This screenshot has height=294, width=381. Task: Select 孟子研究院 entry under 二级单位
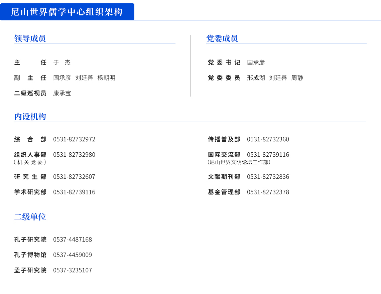click(x=30, y=270)
